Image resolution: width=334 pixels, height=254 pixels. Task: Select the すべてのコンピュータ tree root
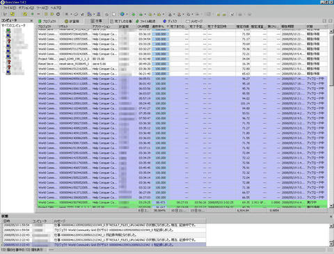point(14,25)
